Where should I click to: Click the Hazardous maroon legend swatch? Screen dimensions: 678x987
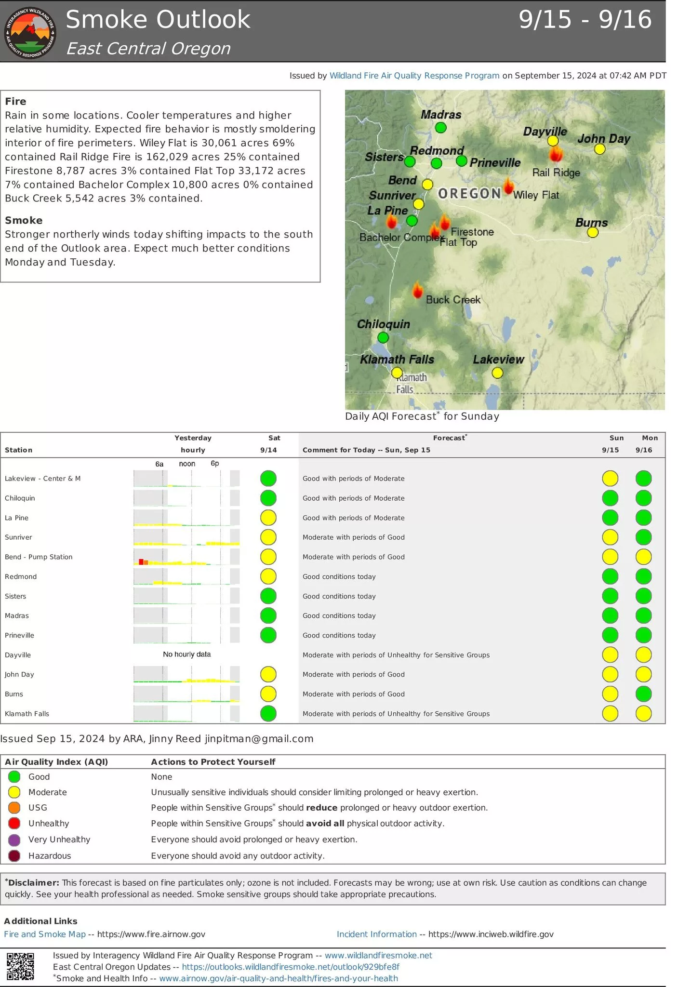(14, 855)
